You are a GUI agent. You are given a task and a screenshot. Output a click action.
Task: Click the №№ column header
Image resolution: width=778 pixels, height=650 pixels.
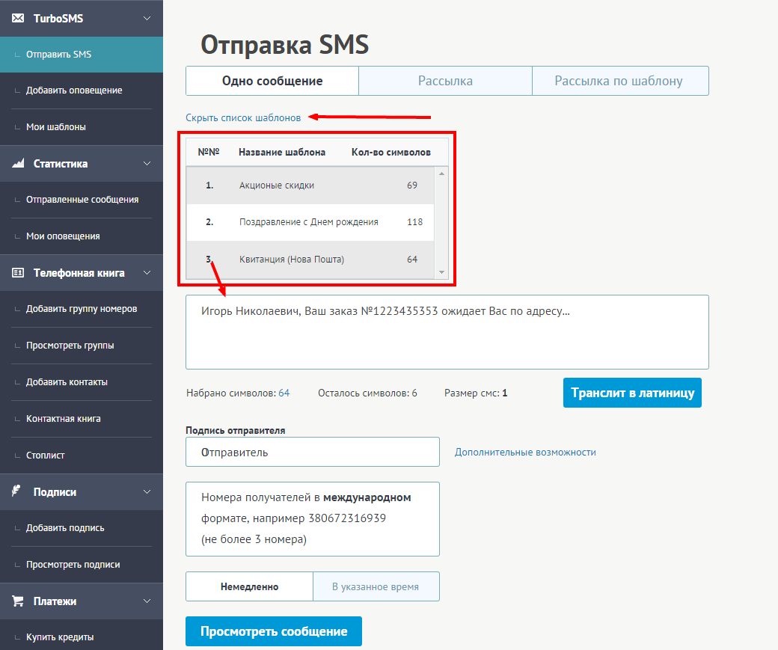click(x=209, y=153)
